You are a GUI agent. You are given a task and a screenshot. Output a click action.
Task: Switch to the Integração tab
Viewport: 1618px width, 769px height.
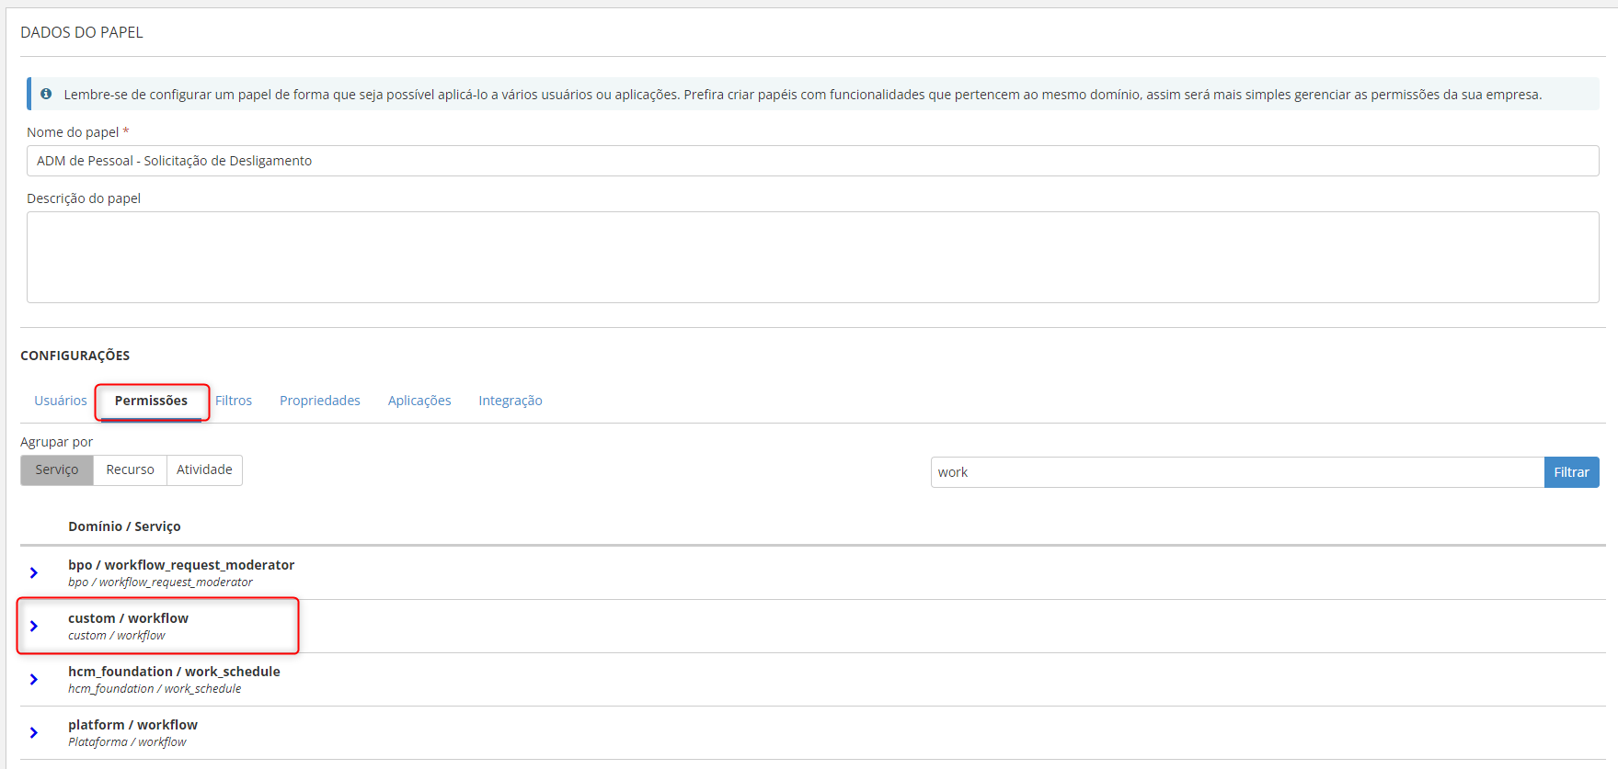pos(511,401)
